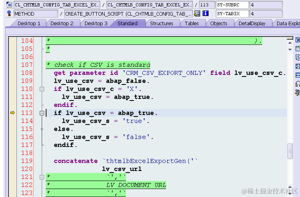The image size is (300, 197).
Task: Click line number 116 in the gutter
Action: 27,137
